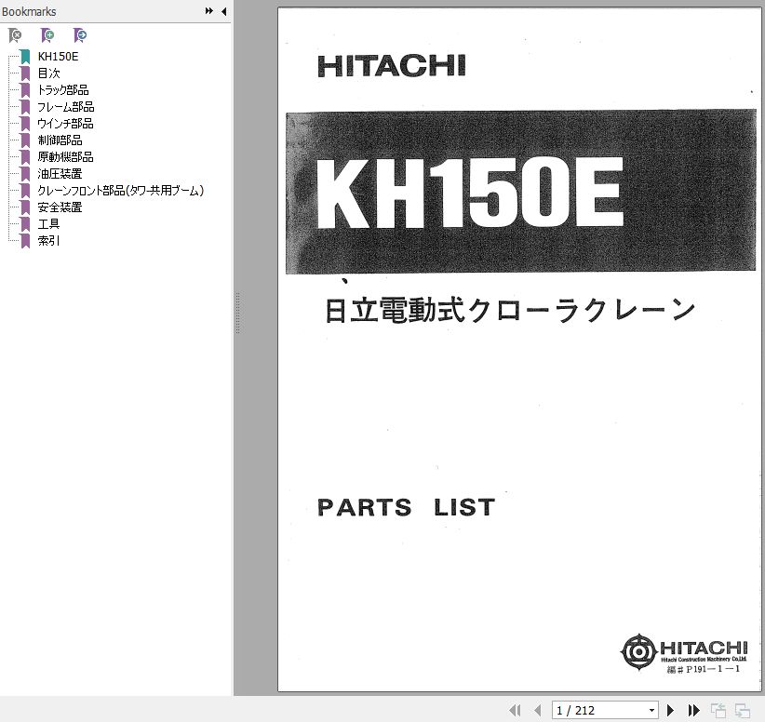The height and width of the screenshot is (722, 765).
Task: Go to the previous page
Action: coord(538,710)
